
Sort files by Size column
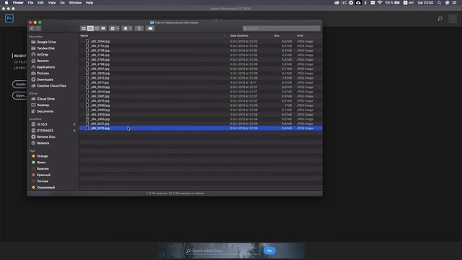(276, 35)
